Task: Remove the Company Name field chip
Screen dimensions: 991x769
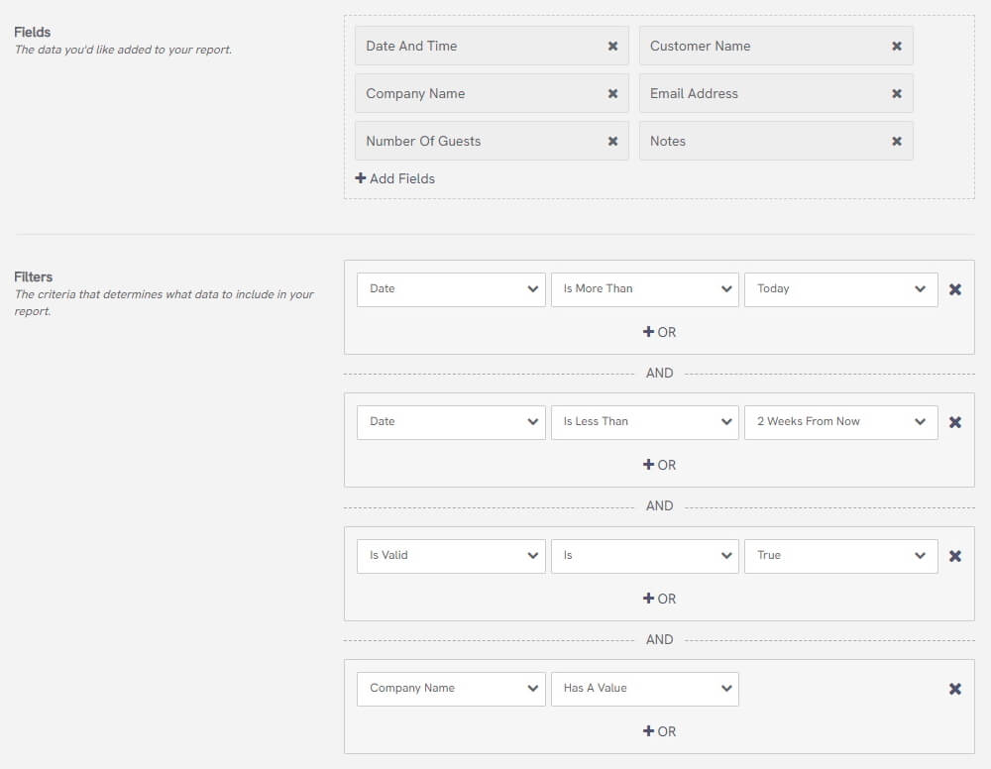Action: tap(612, 93)
